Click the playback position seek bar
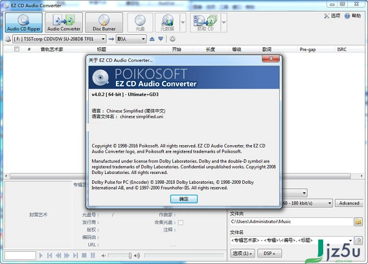Screen dimensions: 368x264 pos(184,255)
